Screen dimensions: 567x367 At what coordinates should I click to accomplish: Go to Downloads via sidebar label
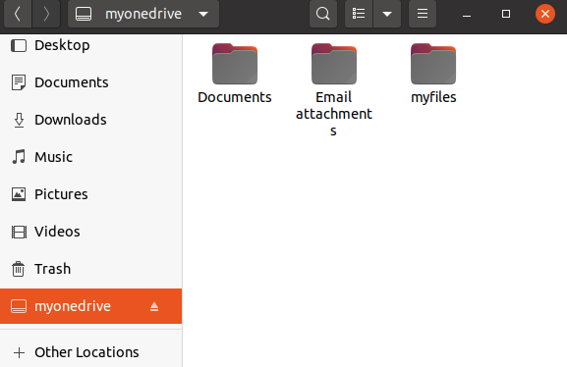(x=71, y=120)
